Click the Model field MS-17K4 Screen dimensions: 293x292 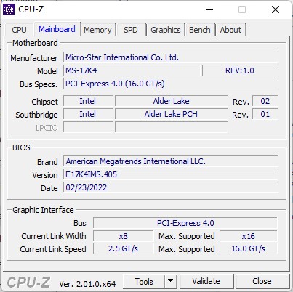(x=132, y=70)
